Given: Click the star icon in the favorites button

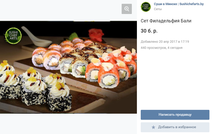Looking at the screenshot, I should [153, 127].
